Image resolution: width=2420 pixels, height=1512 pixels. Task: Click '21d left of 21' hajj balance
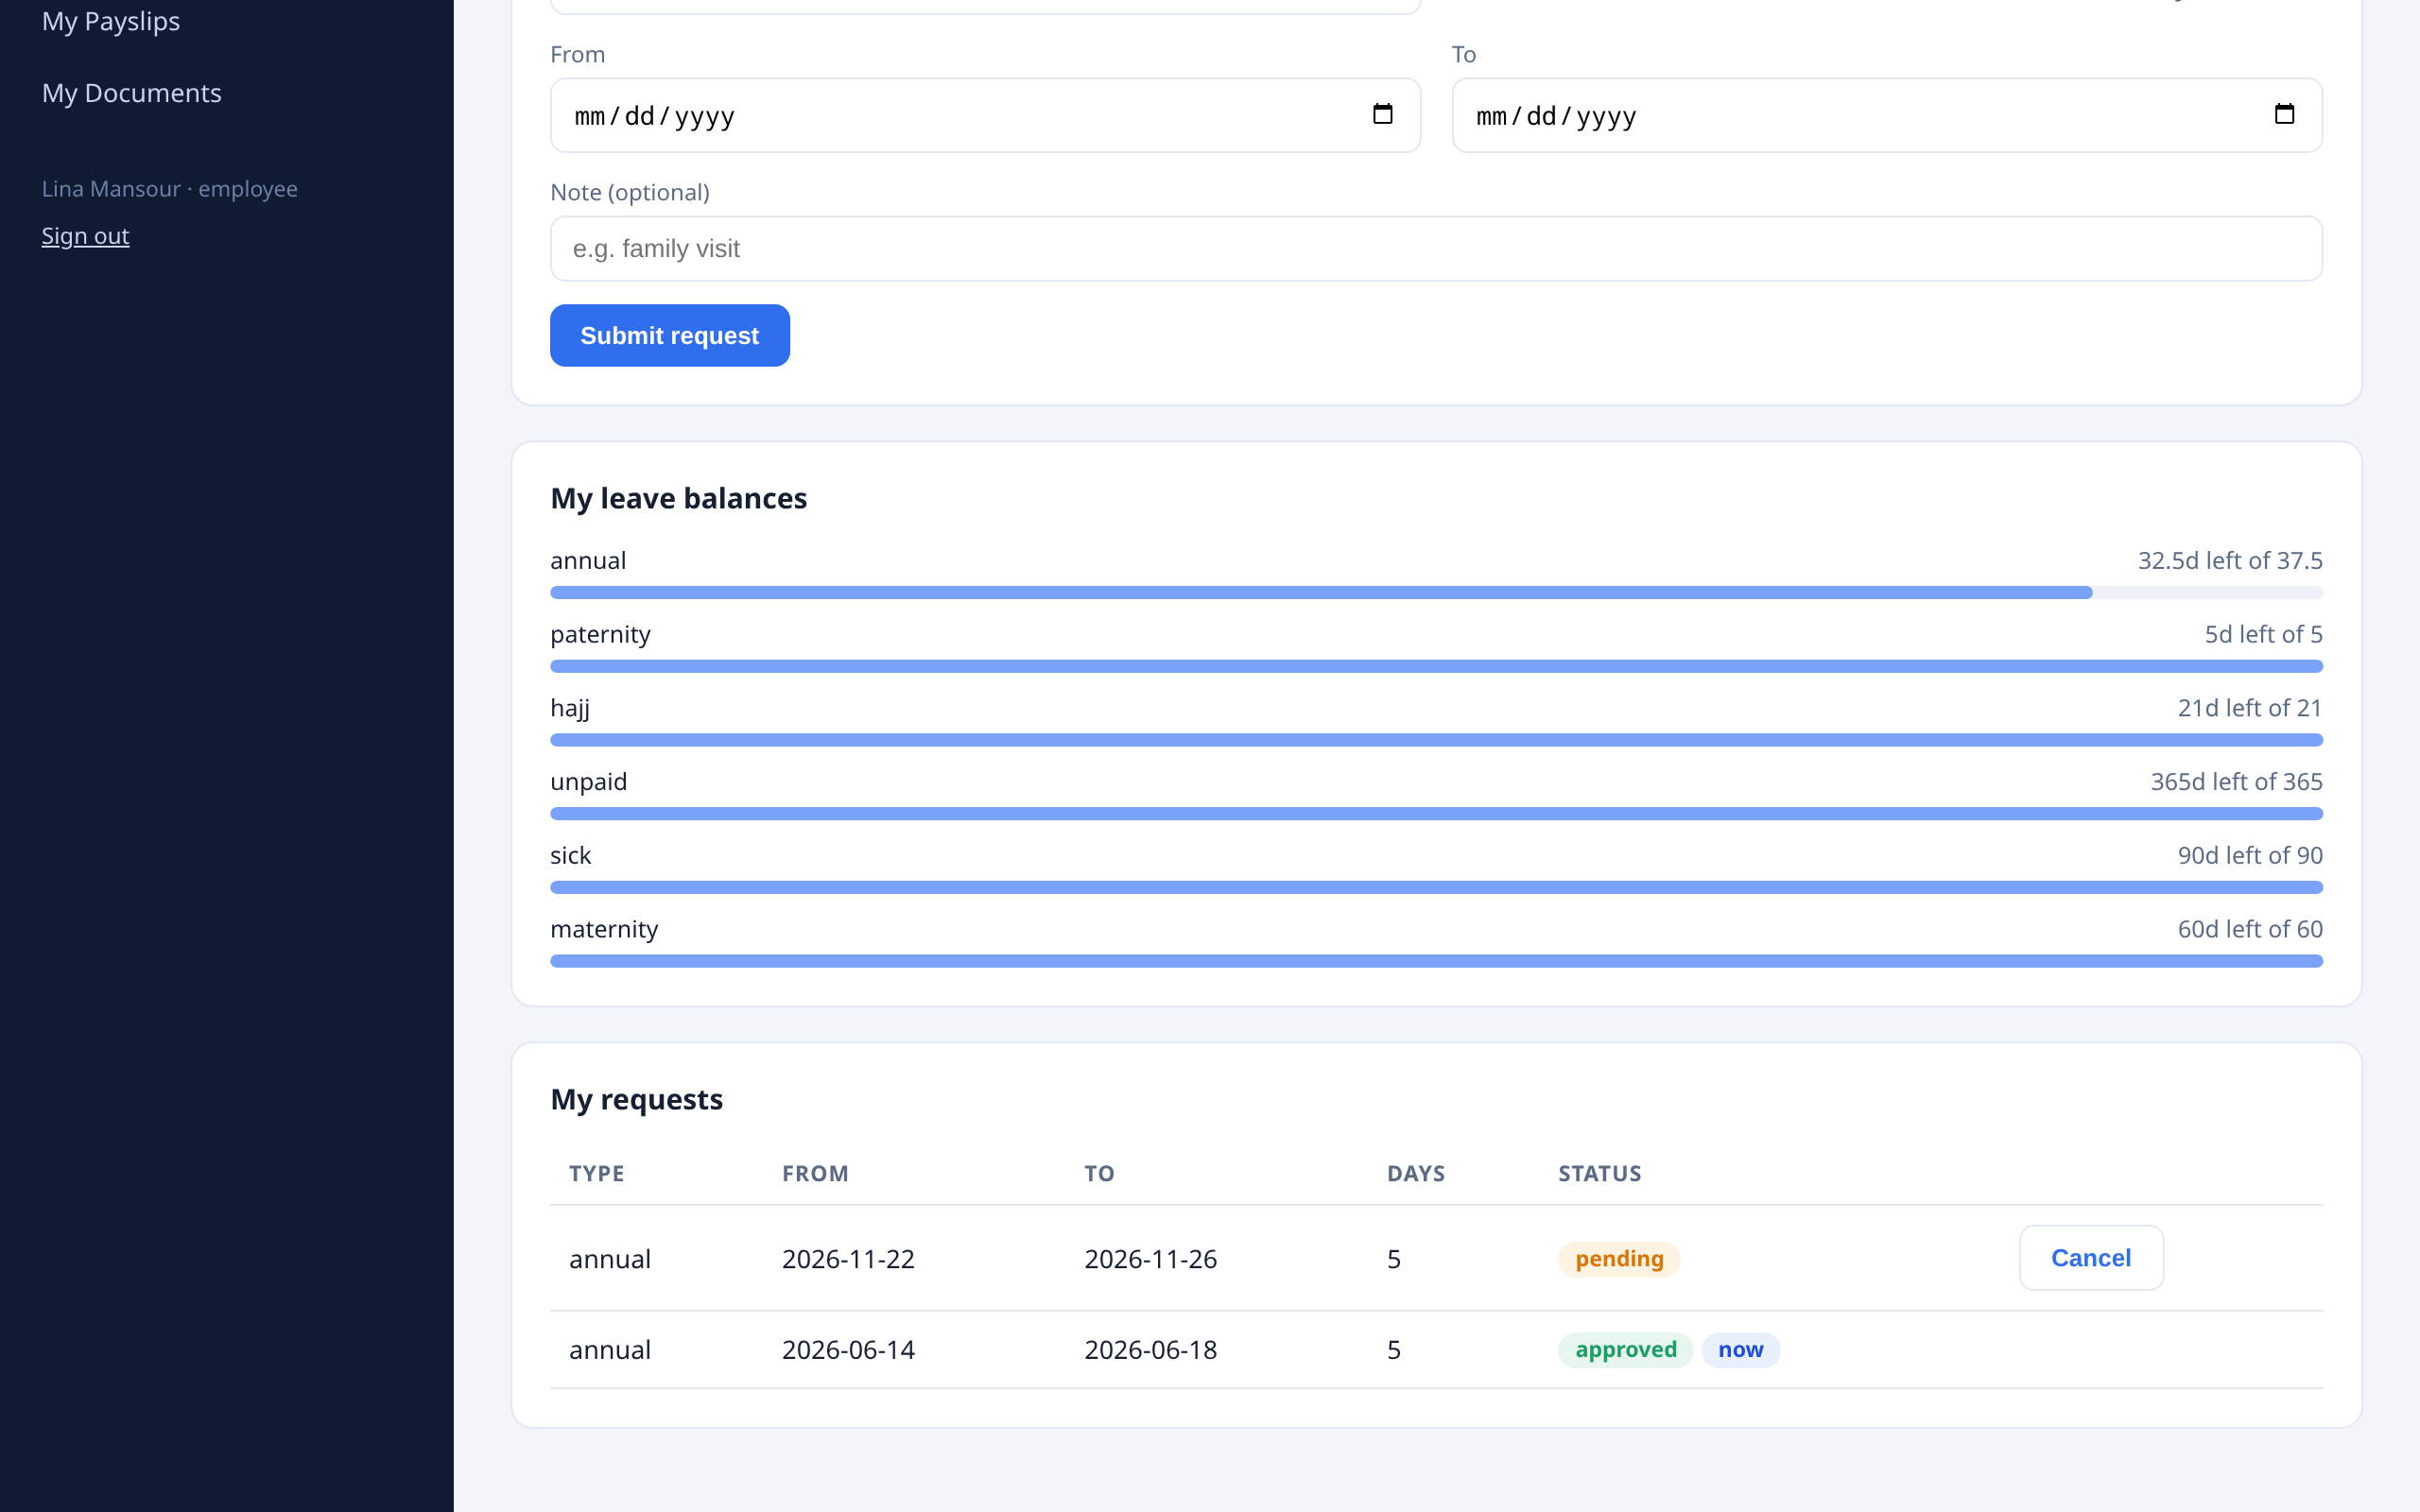tap(2250, 708)
